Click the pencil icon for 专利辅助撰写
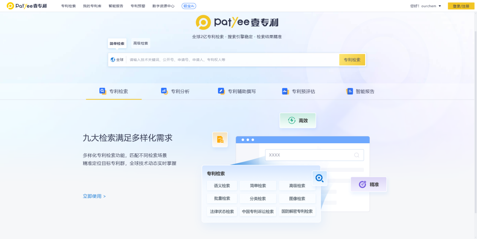 221,91
